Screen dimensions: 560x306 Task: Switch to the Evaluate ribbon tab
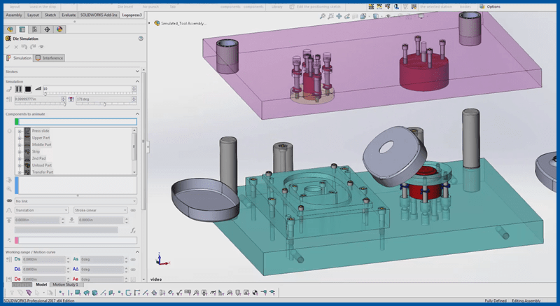point(69,15)
